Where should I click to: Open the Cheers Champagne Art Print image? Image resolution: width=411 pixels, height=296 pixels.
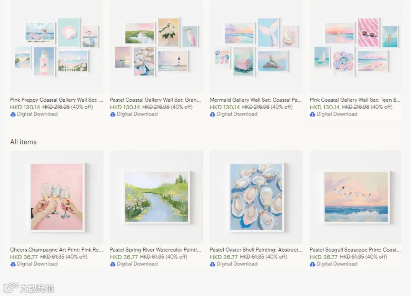tap(57, 197)
